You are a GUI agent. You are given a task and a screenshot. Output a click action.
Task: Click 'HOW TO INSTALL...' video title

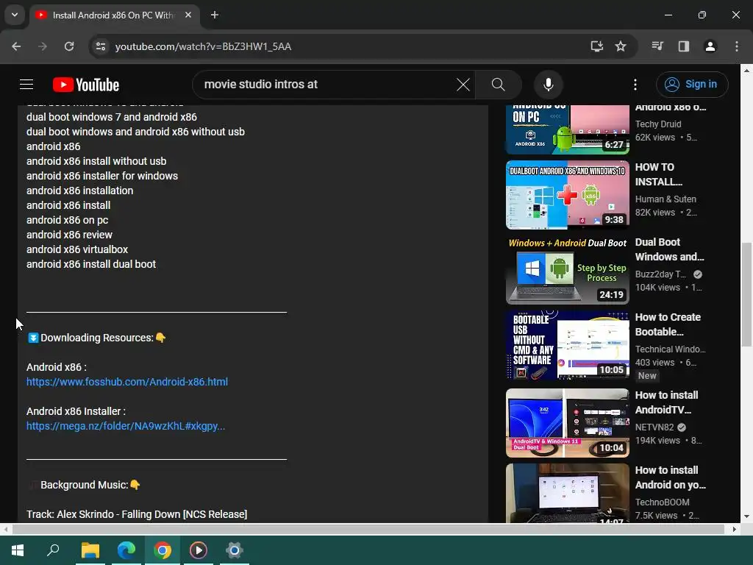pos(659,174)
